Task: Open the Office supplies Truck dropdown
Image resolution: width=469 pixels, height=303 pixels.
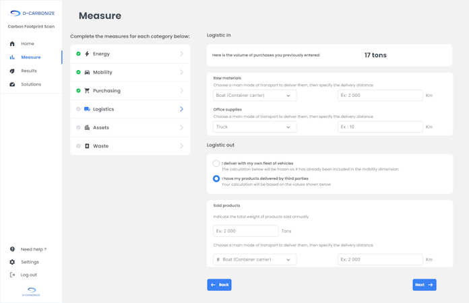Action: pos(255,127)
